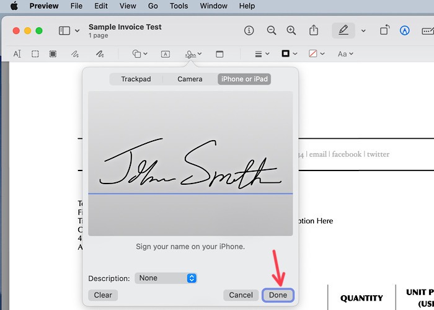The image size is (434, 310).
Task: Click the Inspector info icon
Action: [x=249, y=30]
